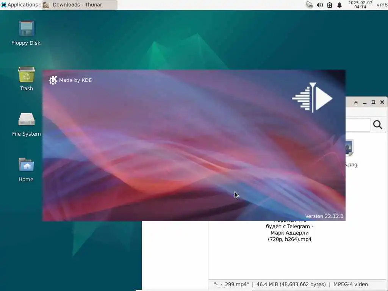The image size is (388, 291).
Task: Click the user name vm8 in panel
Action: tap(382, 5)
